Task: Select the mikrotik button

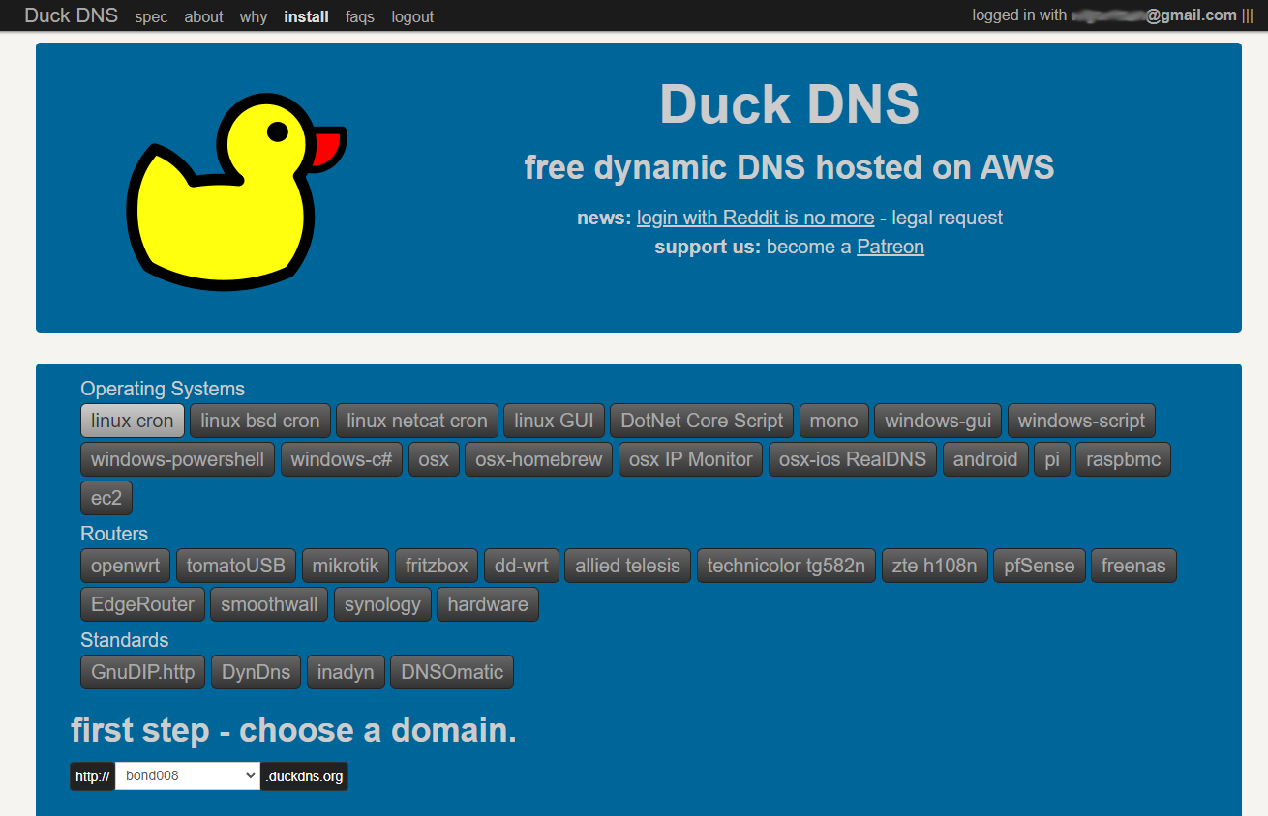Action: (x=346, y=566)
